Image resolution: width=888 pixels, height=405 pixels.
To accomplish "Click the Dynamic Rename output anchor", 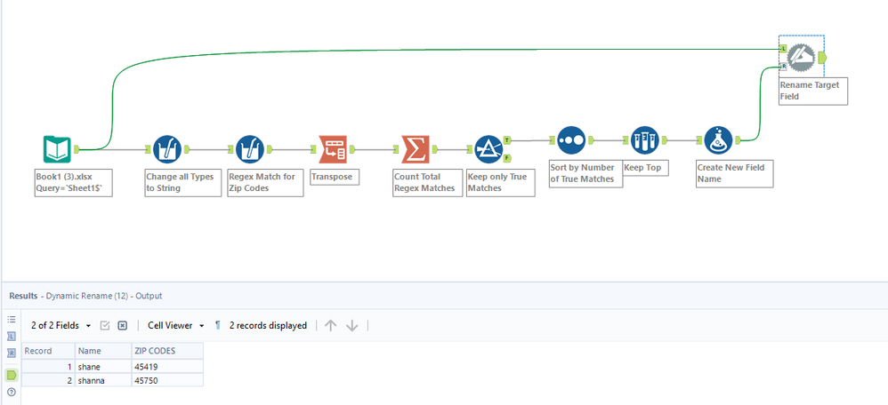I will (x=822, y=58).
